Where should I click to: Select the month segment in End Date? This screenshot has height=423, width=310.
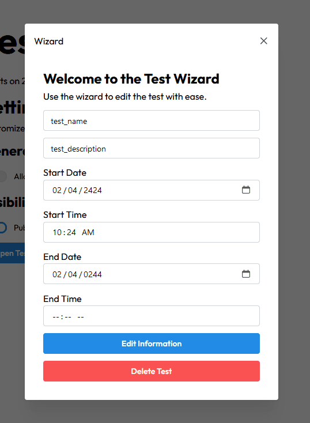57,275
